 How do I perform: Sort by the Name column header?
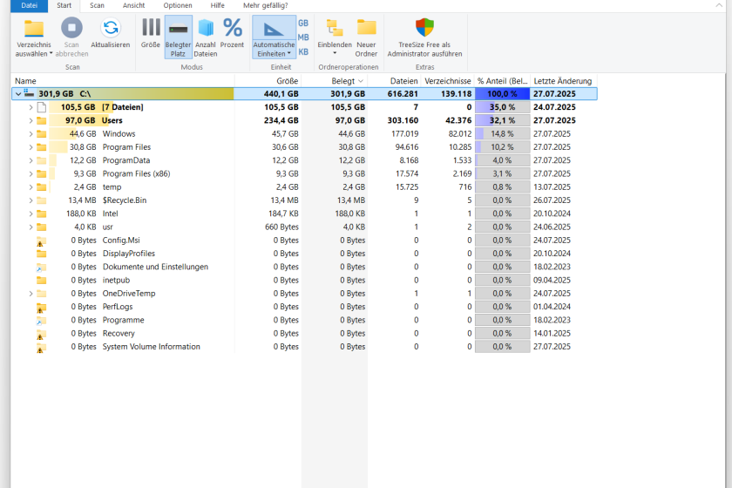click(122, 81)
